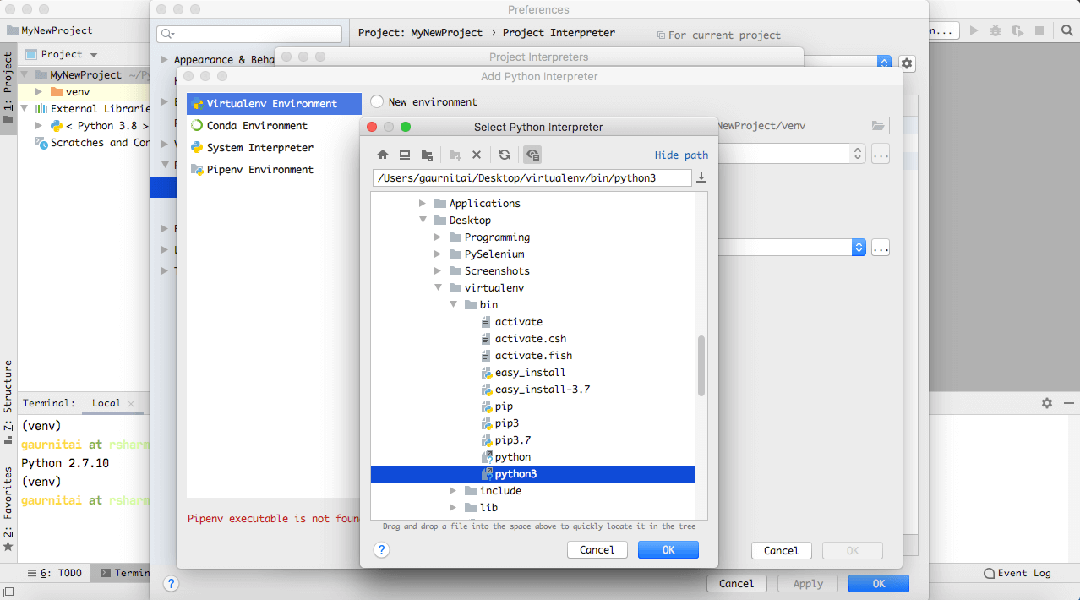This screenshot has height=600, width=1080.
Task: Jump to Desktop directory icon
Action: pos(405,155)
